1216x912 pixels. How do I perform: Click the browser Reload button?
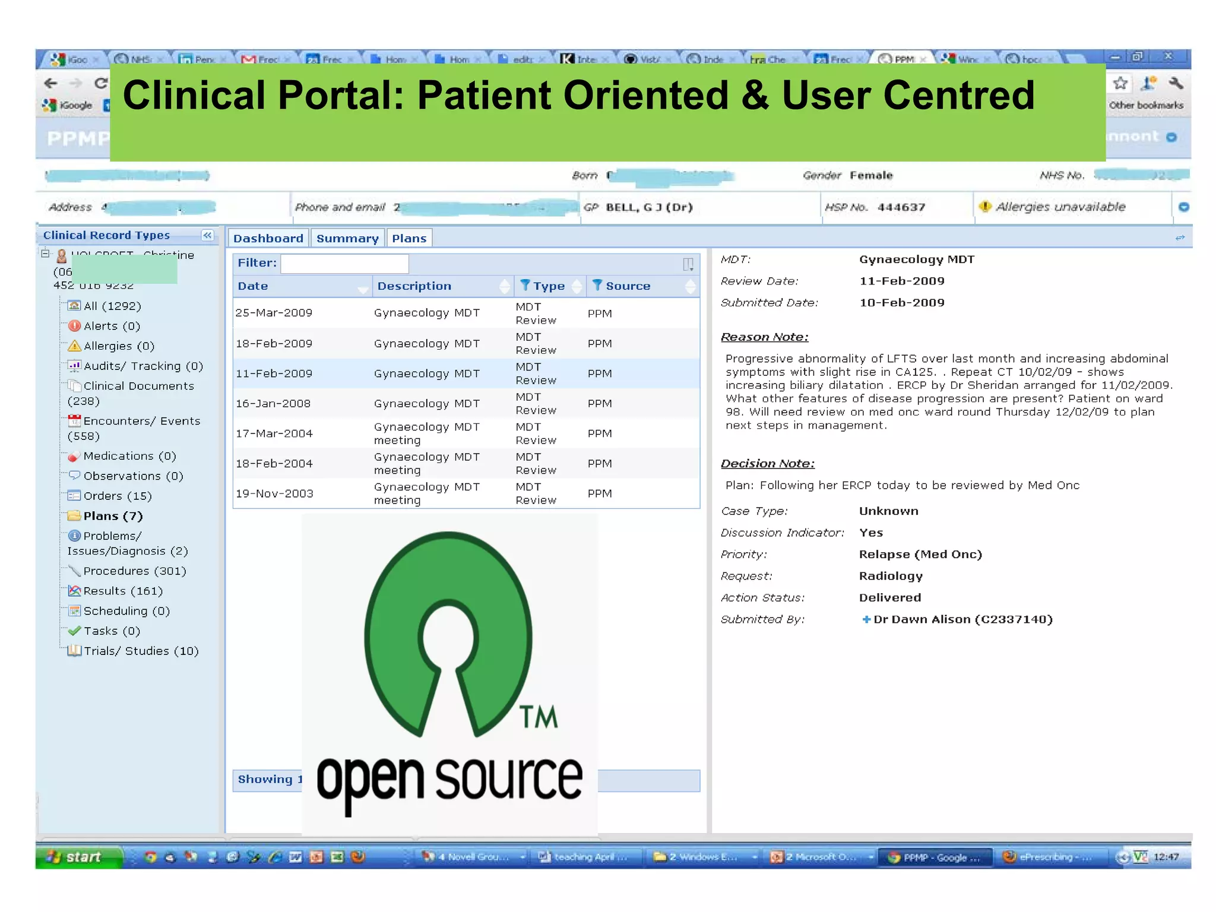tap(100, 83)
